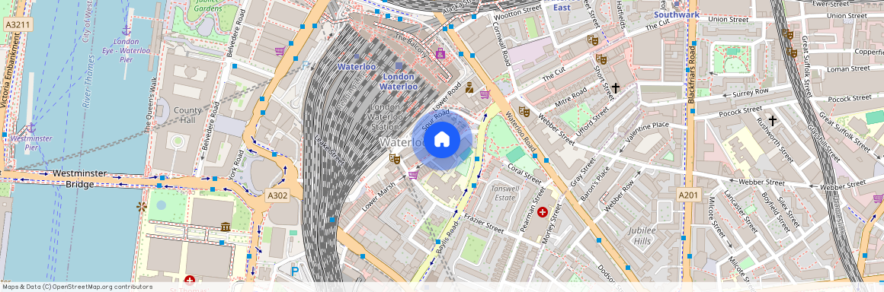Click the anchor icon at London Eye pier

click(x=127, y=30)
